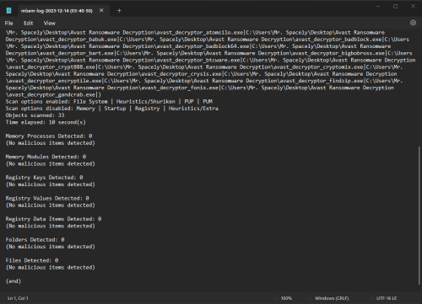Open the File menu
This screenshot has width=422, height=304.
click(8, 24)
